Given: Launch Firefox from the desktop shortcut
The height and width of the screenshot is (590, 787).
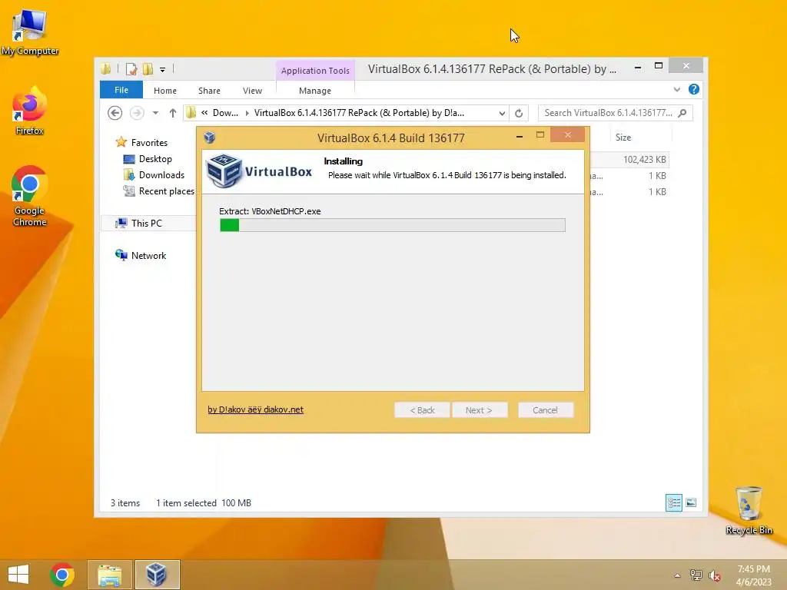Looking at the screenshot, I should coord(30,111).
